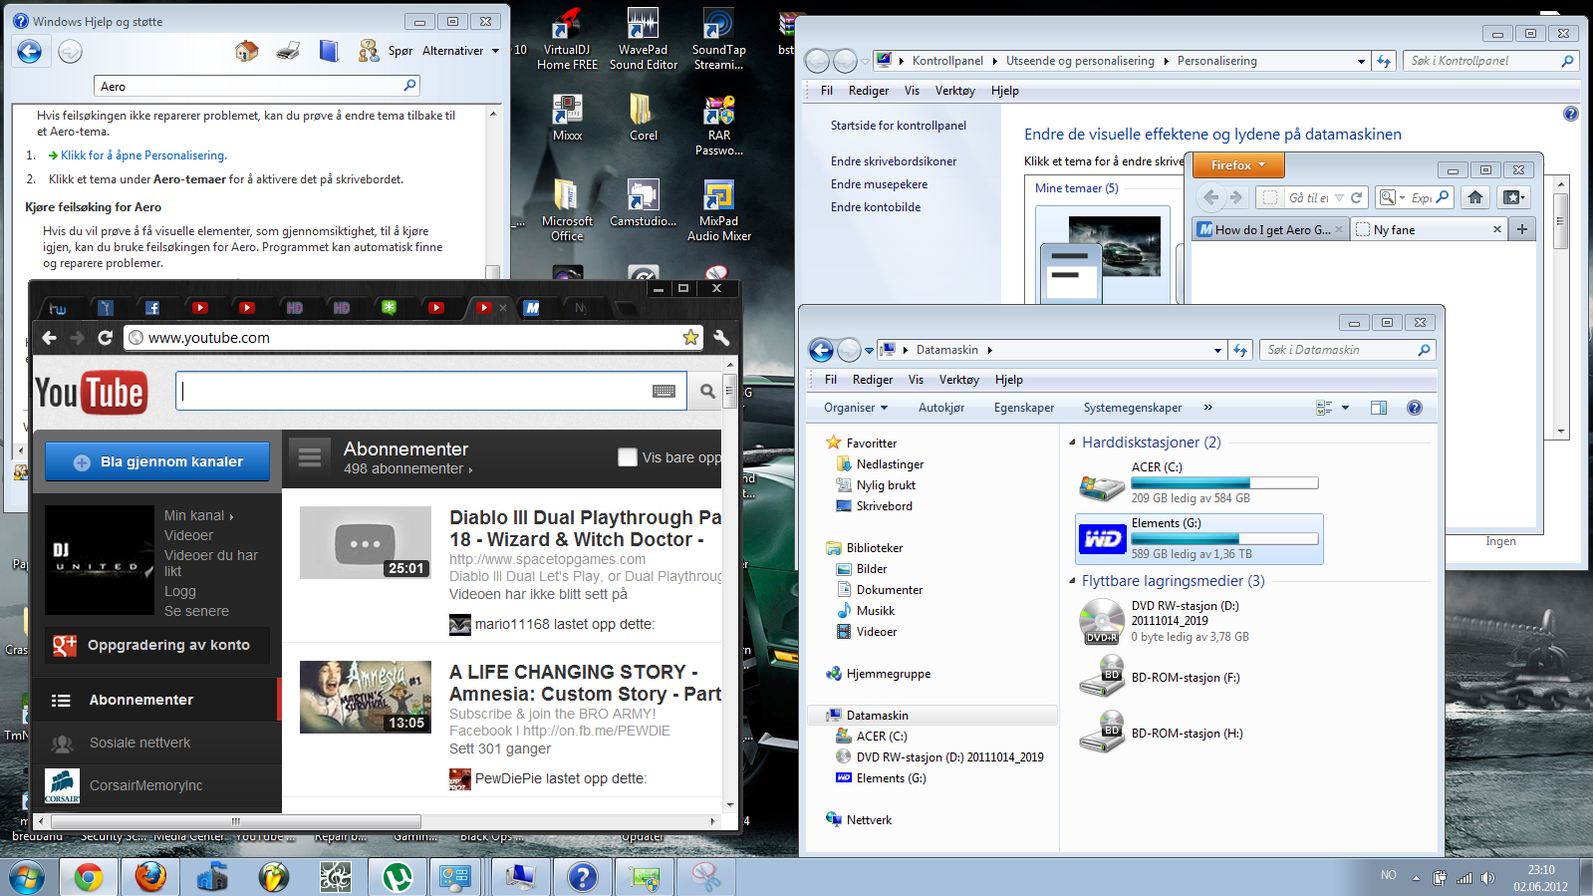The height and width of the screenshot is (896, 1593).
Task: Select the Elements (G:) WD drive
Action: pyautogui.click(x=1199, y=539)
